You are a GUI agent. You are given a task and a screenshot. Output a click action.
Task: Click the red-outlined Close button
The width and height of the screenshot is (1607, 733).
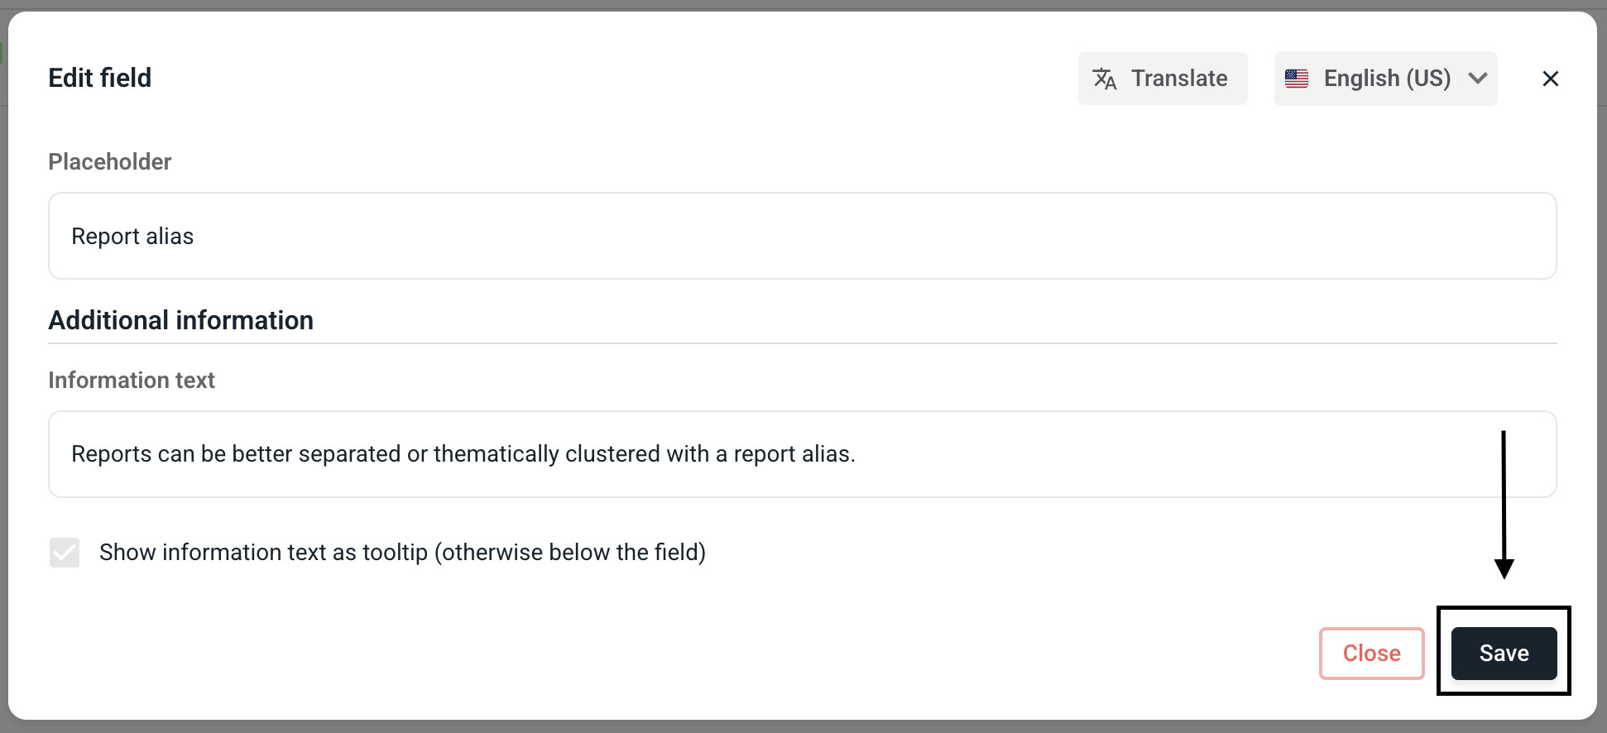tap(1371, 654)
